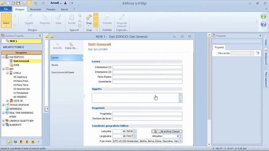Switch to the Finestra ribbon tab
269x151 pixels.
(x=51, y=9)
